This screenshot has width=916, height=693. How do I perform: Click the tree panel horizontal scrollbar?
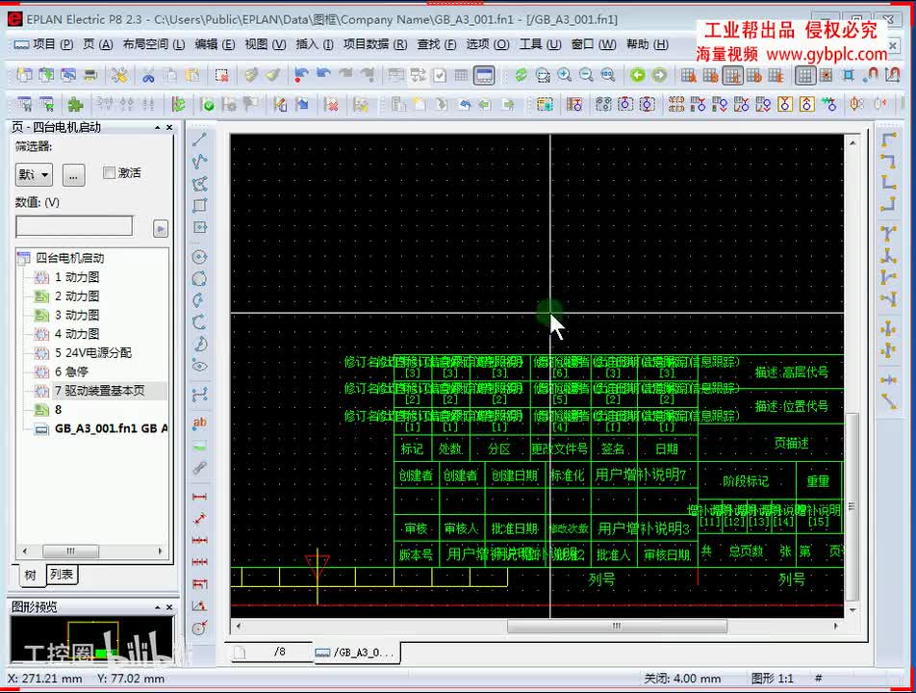click(70, 551)
